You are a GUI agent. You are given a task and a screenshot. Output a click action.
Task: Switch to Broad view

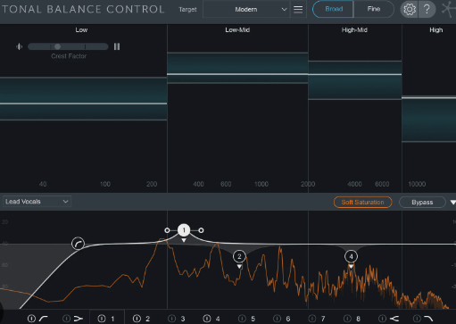pyautogui.click(x=334, y=9)
